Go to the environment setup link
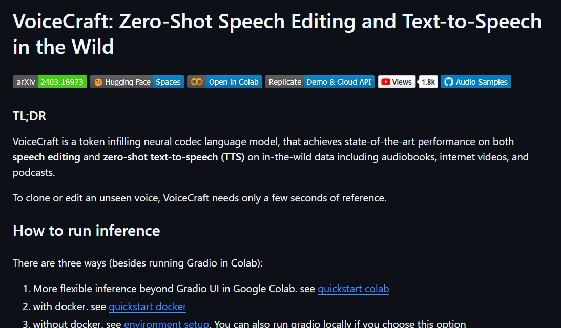 pyautogui.click(x=166, y=324)
